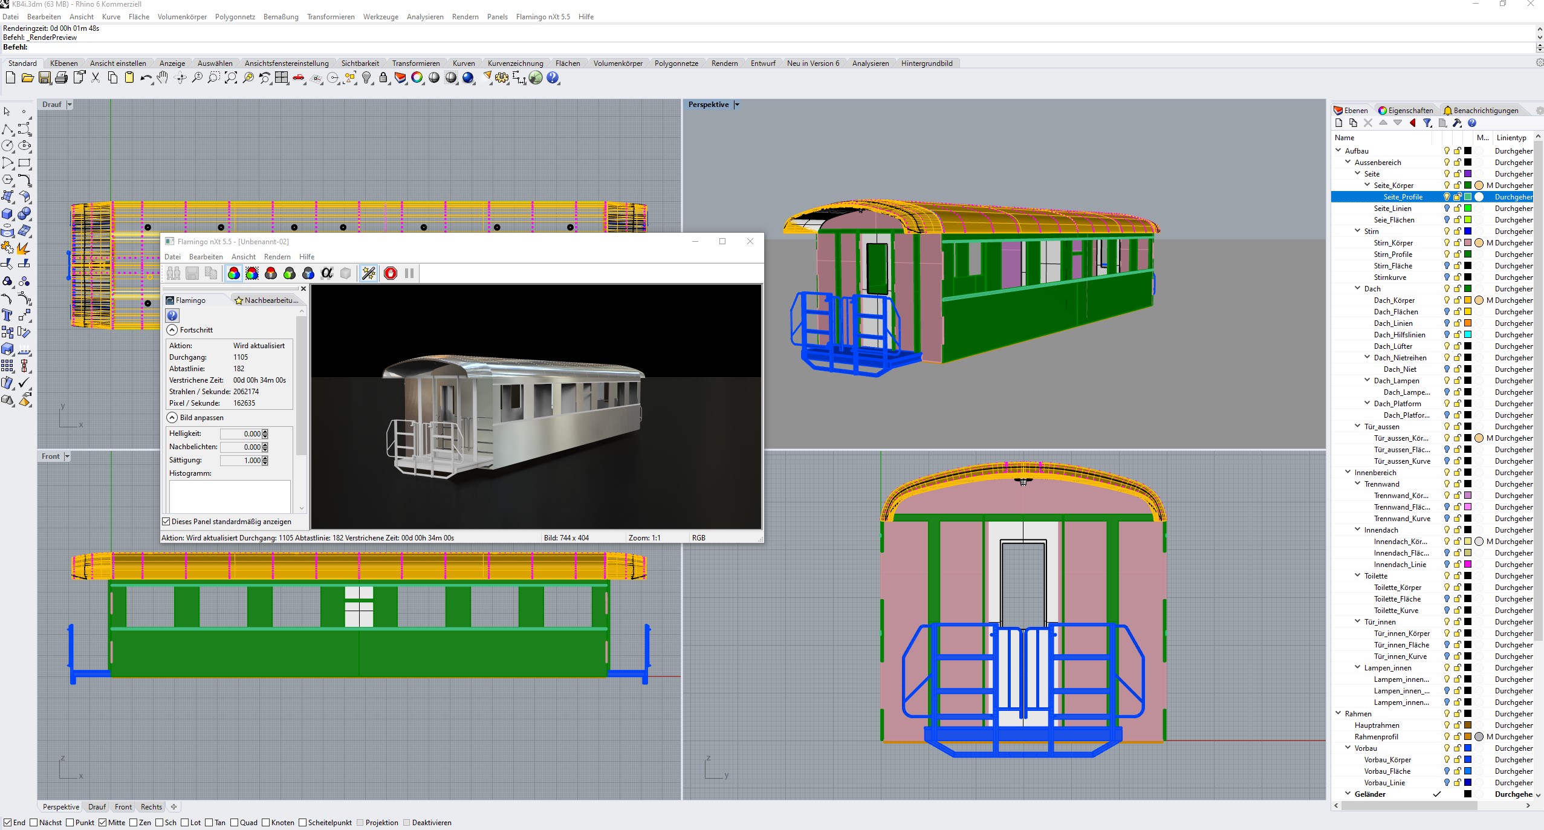Collapse the Fortschritt section
1544x830 pixels.
pos(172,330)
